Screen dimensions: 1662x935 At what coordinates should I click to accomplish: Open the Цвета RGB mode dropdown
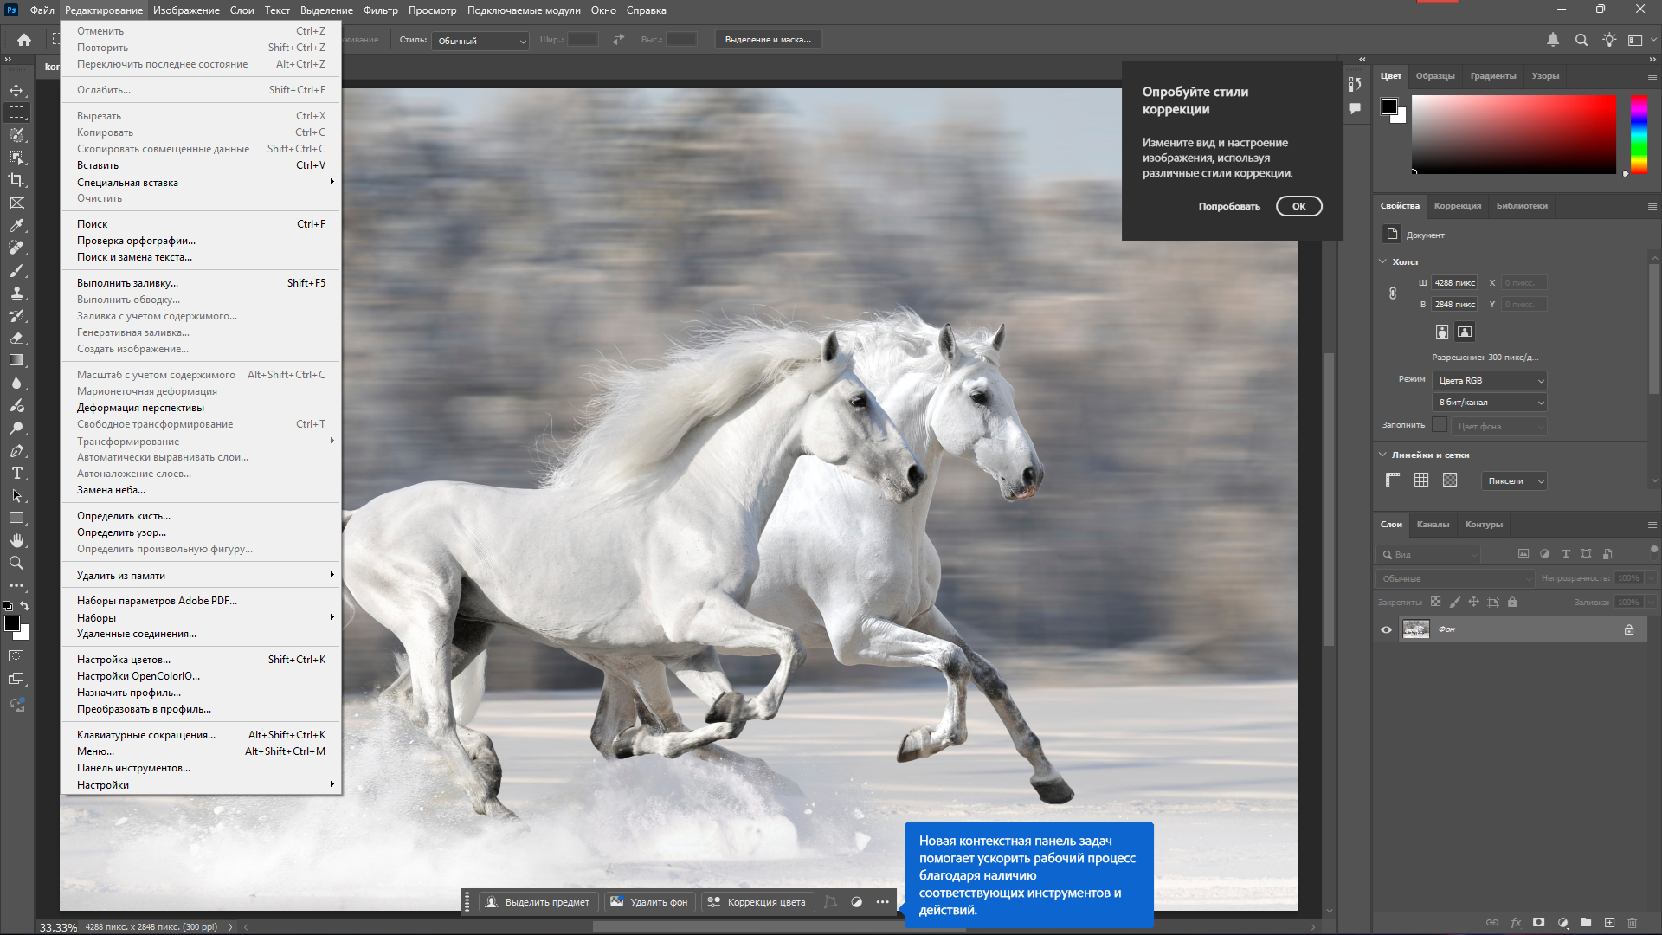click(1490, 380)
